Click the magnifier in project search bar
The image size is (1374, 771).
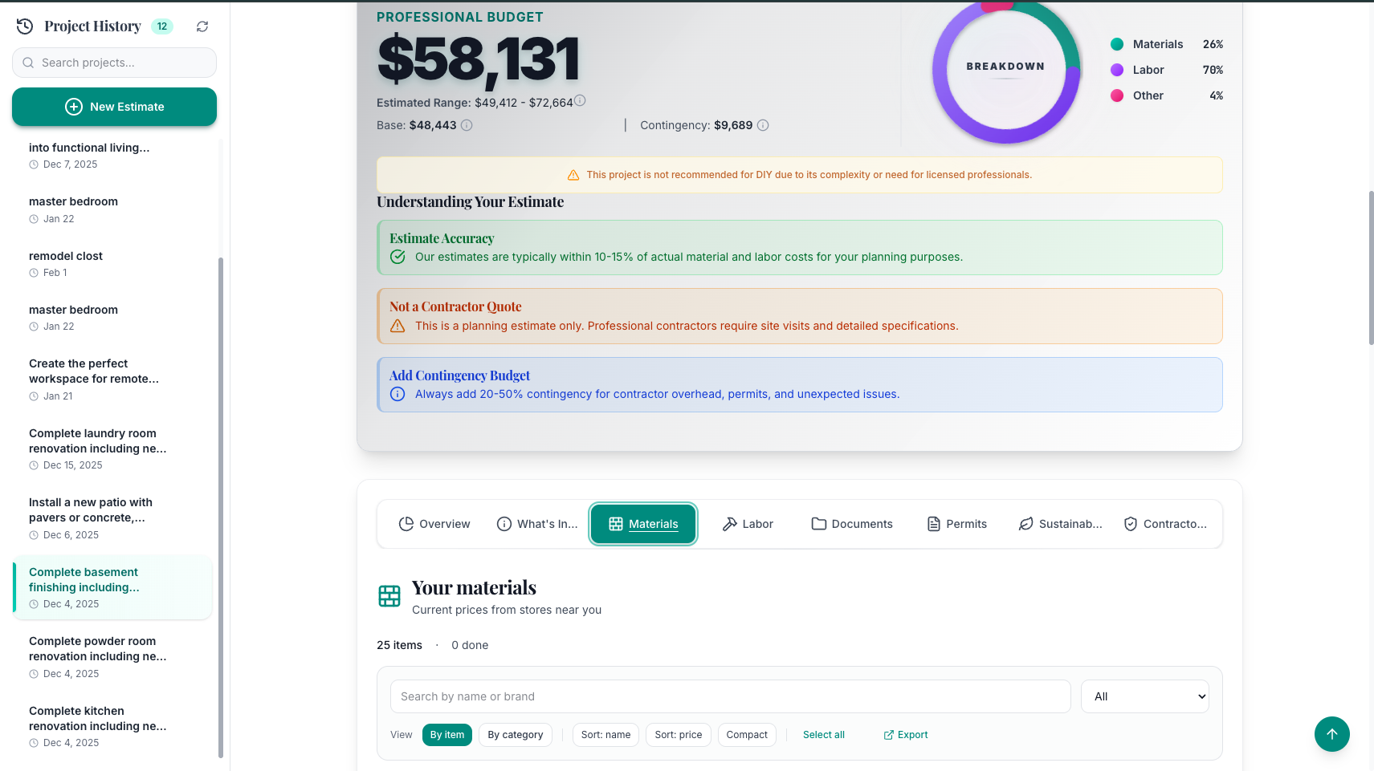coord(28,62)
